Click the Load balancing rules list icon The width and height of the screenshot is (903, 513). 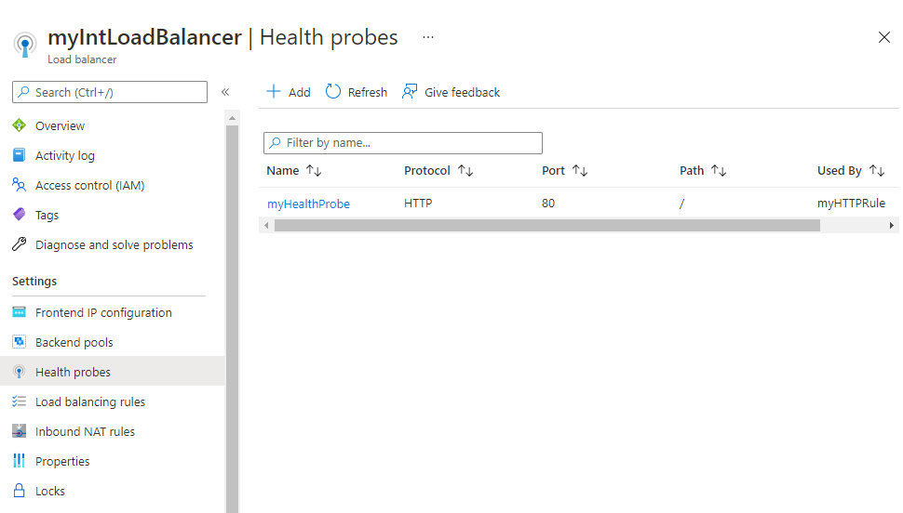19,401
